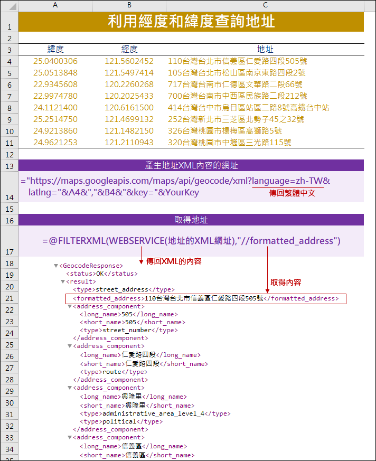The image size is (376, 461).
Task: Click the 地址 column heading cell
Action: click(265, 50)
